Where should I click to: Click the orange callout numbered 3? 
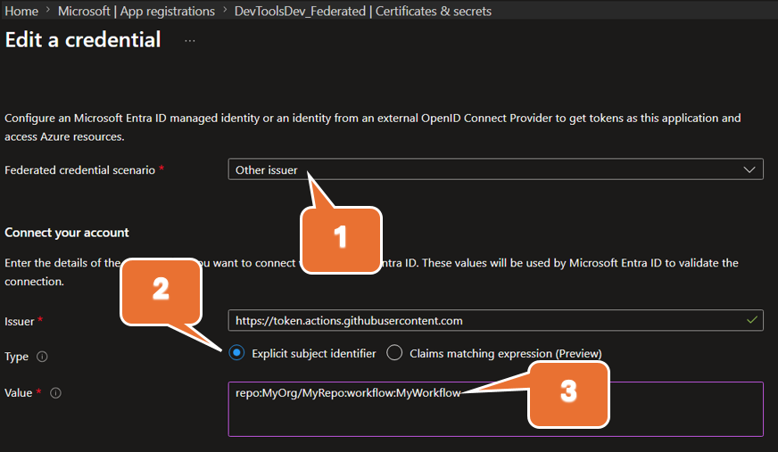[568, 393]
